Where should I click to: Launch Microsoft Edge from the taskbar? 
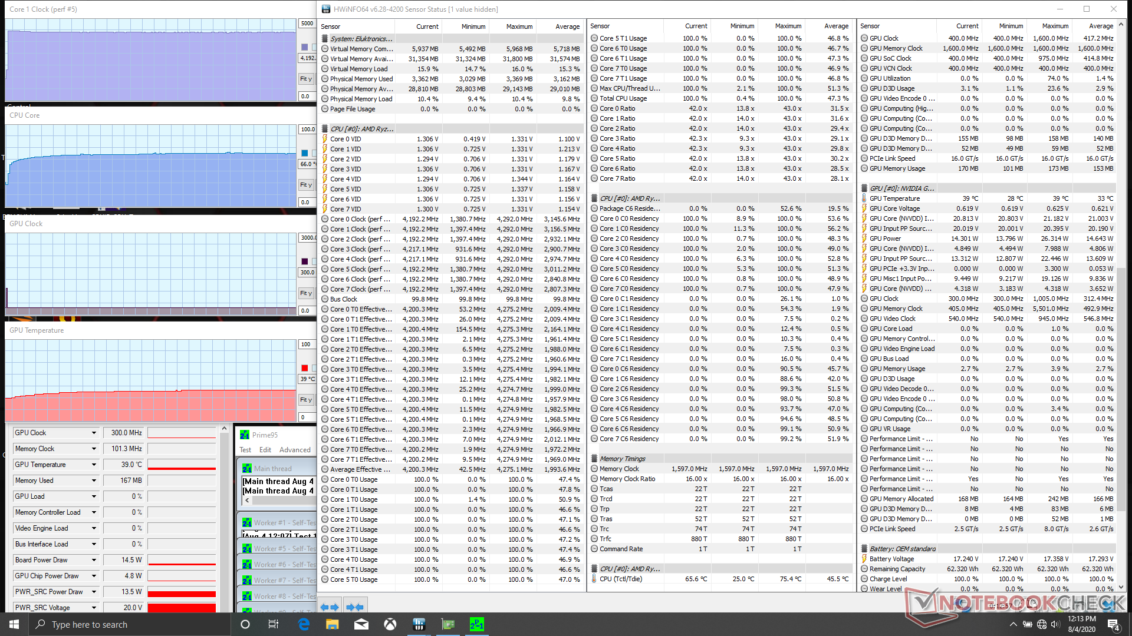tap(304, 624)
